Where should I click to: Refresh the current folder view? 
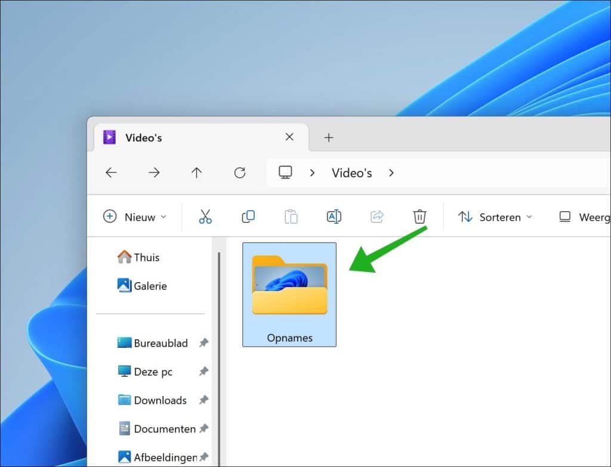coord(240,173)
